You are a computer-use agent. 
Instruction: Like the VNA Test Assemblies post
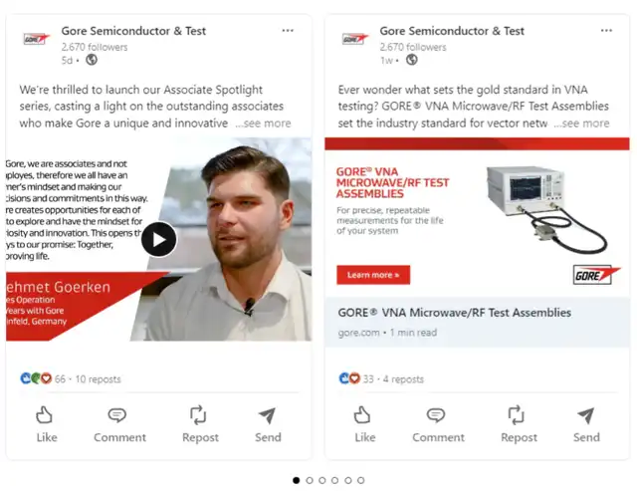[x=364, y=424]
